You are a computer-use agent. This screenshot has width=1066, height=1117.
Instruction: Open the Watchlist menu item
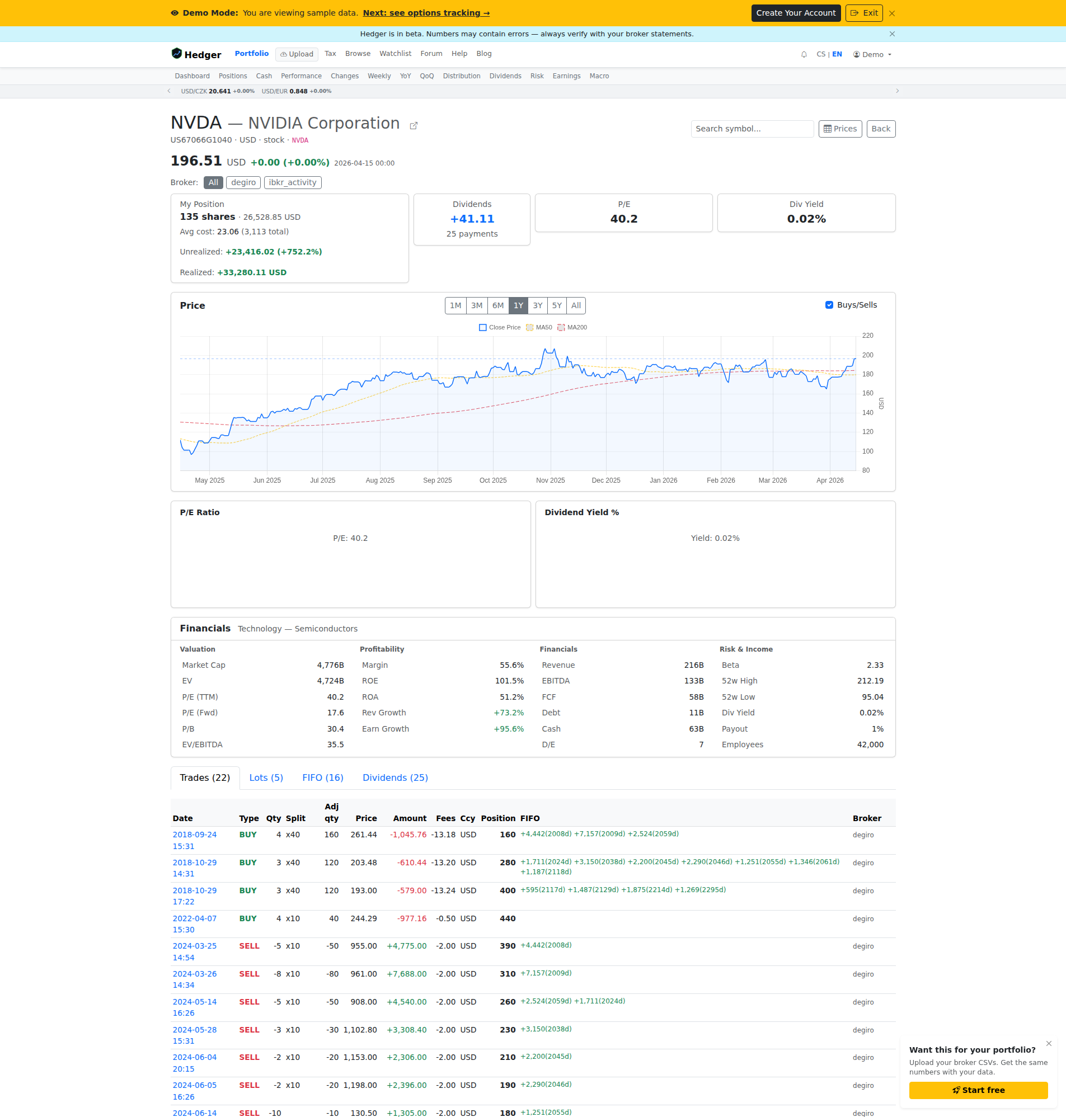395,54
